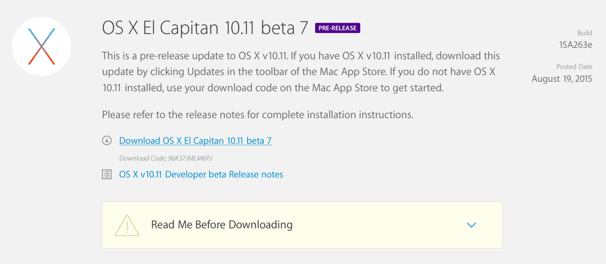The height and width of the screenshot is (264, 606).
Task: Click the OS X El Capitan 10.11 beta 7 title
Action: click(x=205, y=28)
